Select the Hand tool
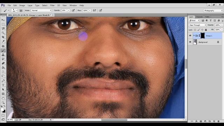The image size is (224, 126). click(x=3, y=98)
